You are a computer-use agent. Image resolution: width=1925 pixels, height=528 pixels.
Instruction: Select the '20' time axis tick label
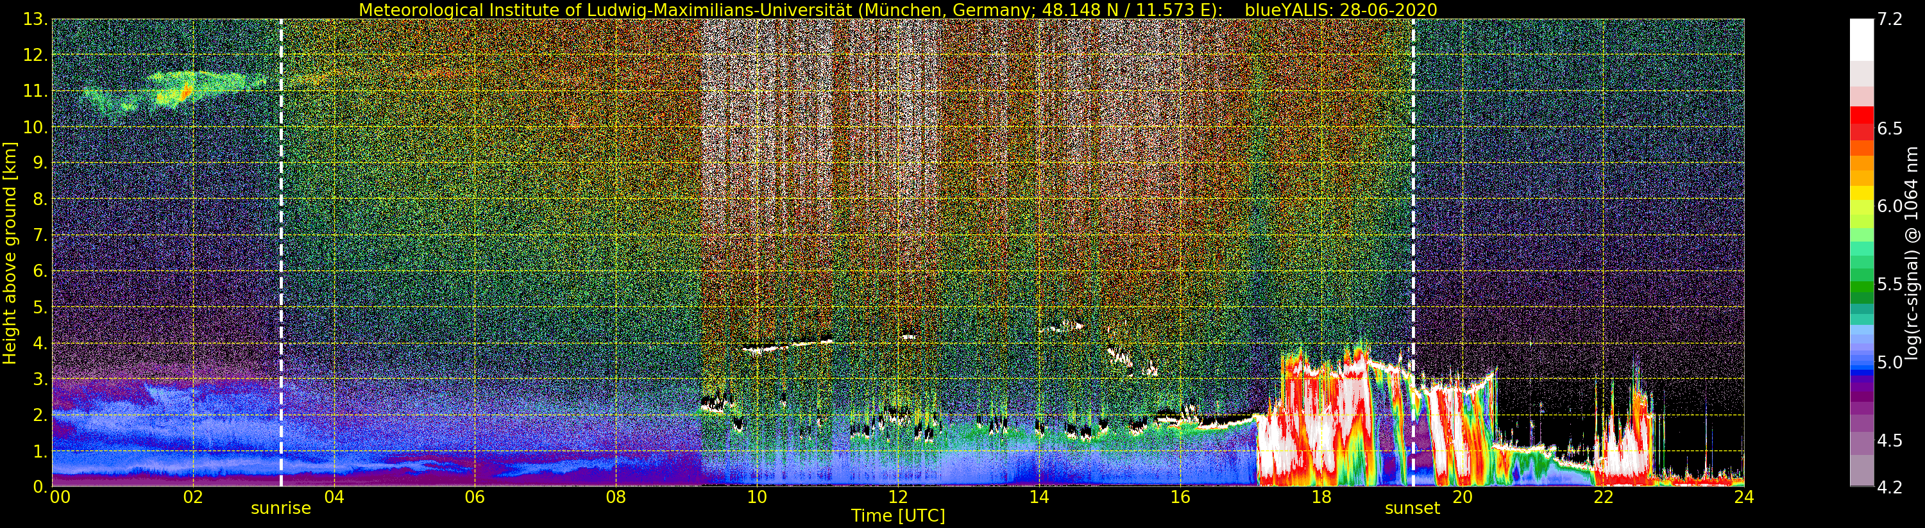click(x=1462, y=497)
